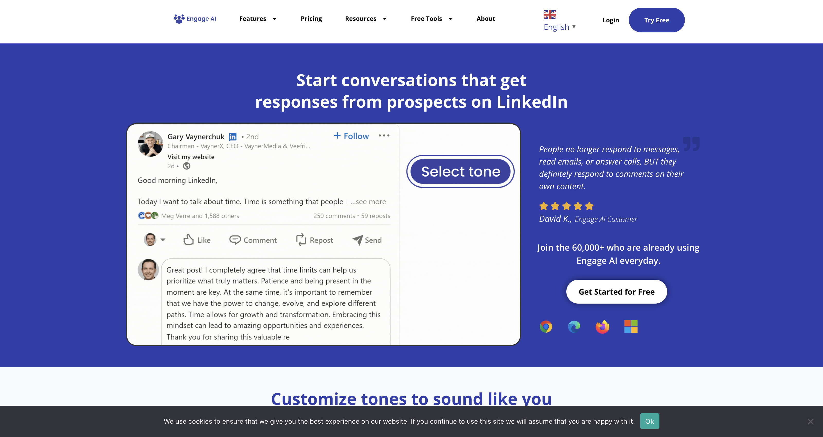Image resolution: width=823 pixels, height=437 pixels.
Task: Click the 59 reposts count
Action: click(x=375, y=216)
